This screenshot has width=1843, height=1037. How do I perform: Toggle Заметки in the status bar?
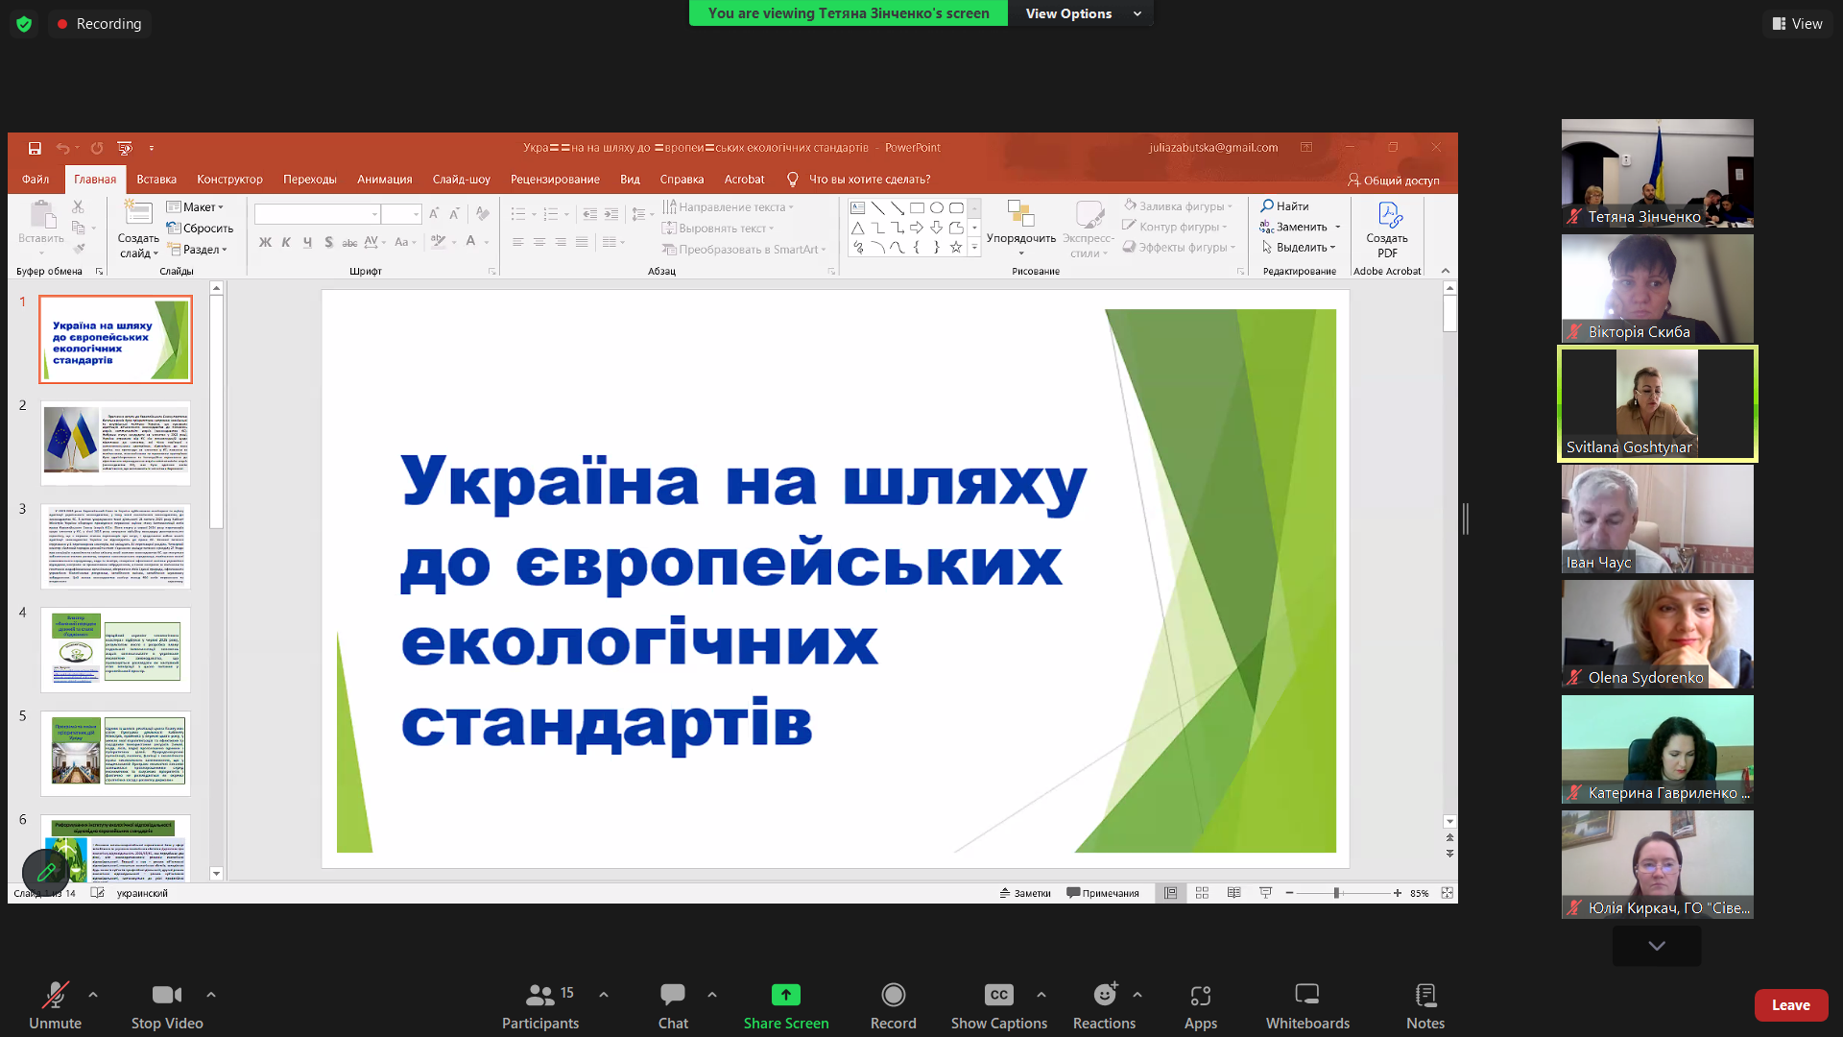(x=1025, y=892)
